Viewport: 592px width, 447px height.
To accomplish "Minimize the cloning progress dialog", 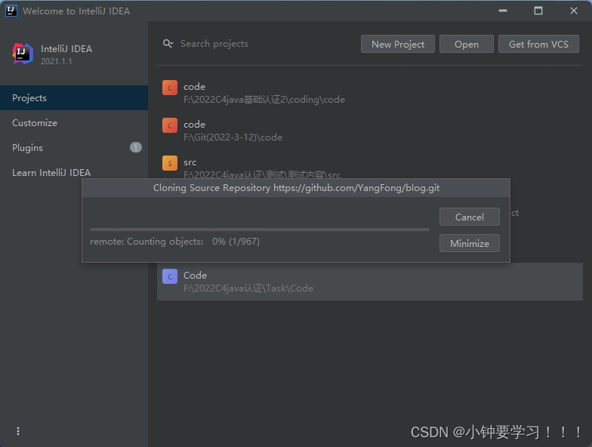I will 470,243.
